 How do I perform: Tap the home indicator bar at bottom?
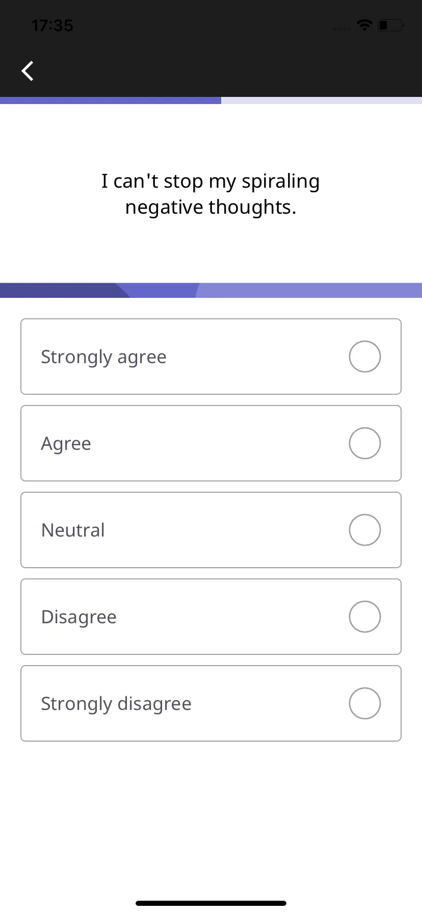(x=211, y=903)
